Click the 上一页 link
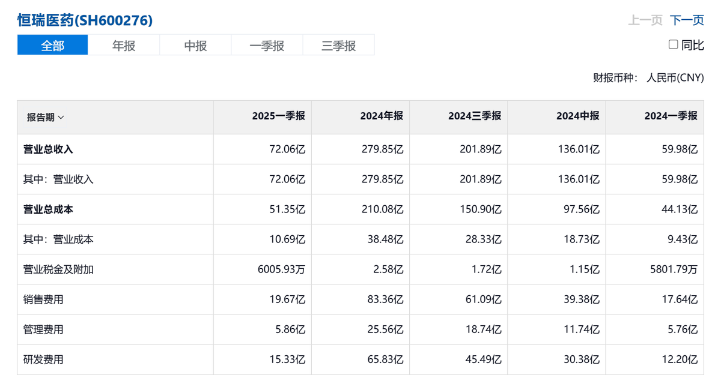 click(x=645, y=20)
